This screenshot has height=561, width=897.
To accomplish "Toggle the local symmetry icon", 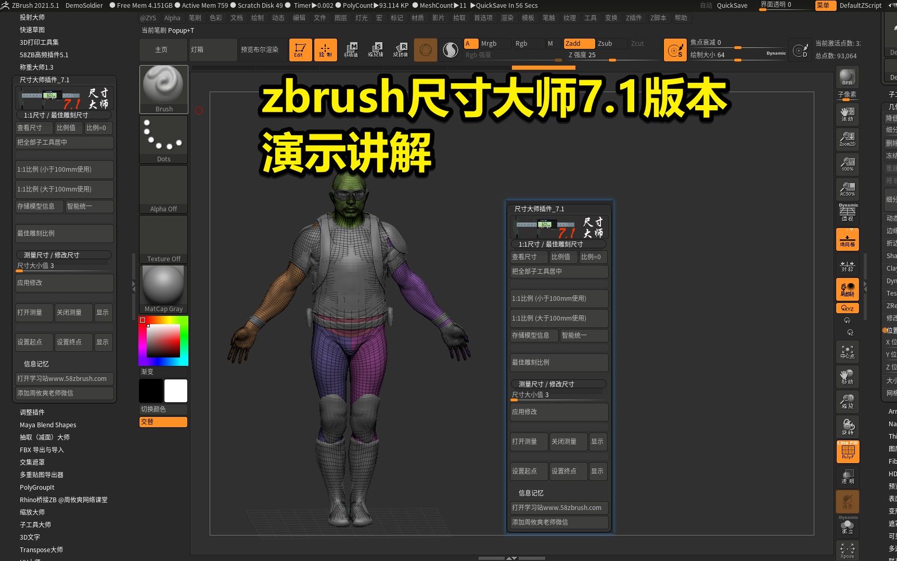I will (848, 265).
